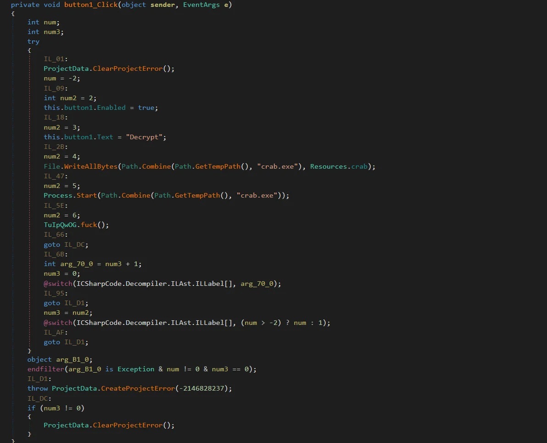Click the throw CreateProjectError line
The height and width of the screenshot is (443, 547).
click(129, 388)
